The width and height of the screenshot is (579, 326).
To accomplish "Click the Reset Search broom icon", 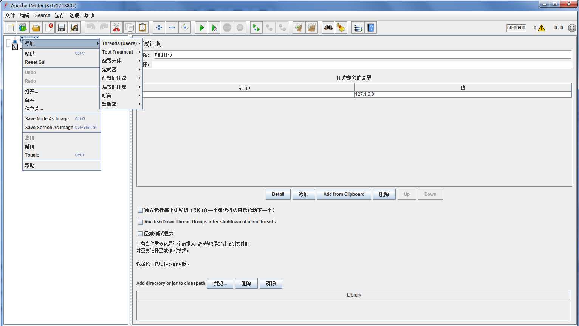I will [341, 28].
